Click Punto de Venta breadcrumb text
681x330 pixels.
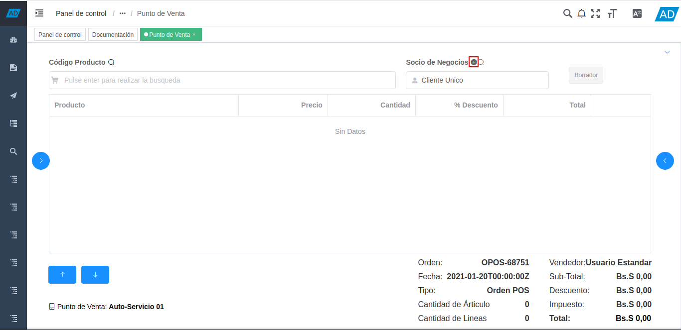[161, 13]
